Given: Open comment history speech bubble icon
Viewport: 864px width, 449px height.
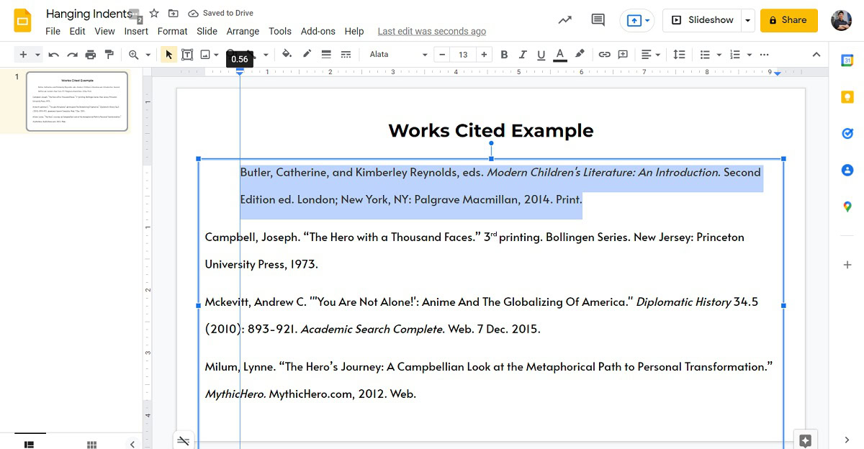Looking at the screenshot, I should (598, 20).
